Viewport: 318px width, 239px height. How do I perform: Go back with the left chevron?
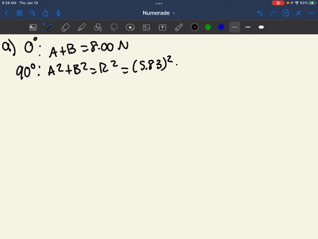pyautogui.click(x=6, y=13)
